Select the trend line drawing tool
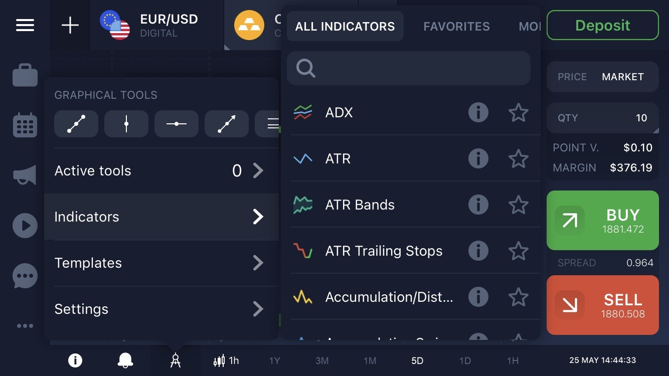 click(76, 124)
